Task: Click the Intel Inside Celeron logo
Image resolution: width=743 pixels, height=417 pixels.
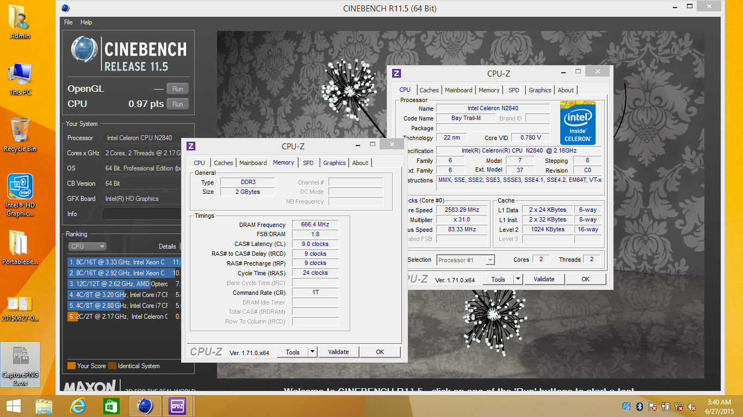Action: pos(578,123)
